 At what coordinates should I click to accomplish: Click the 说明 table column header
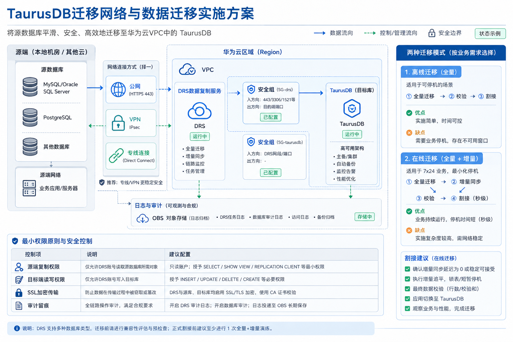[92, 254]
